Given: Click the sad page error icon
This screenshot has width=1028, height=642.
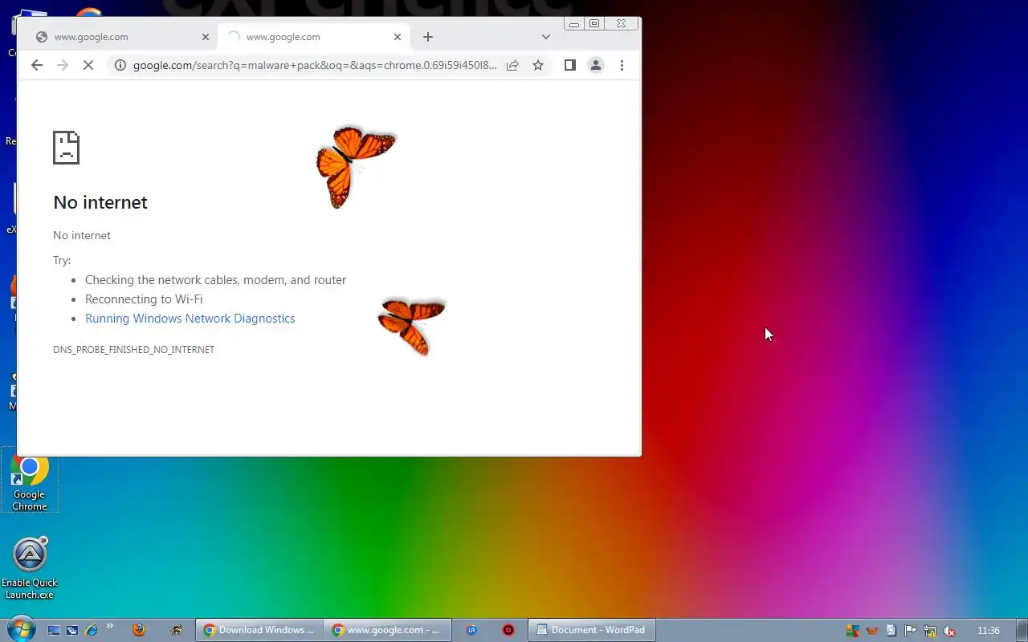Looking at the screenshot, I should (x=66, y=148).
